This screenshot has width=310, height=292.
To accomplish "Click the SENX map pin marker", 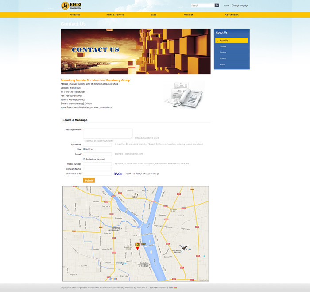I will coord(137,246).
